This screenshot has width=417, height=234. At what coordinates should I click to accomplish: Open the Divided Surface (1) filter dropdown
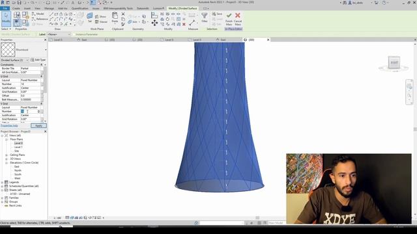click(x=14, y=60)
